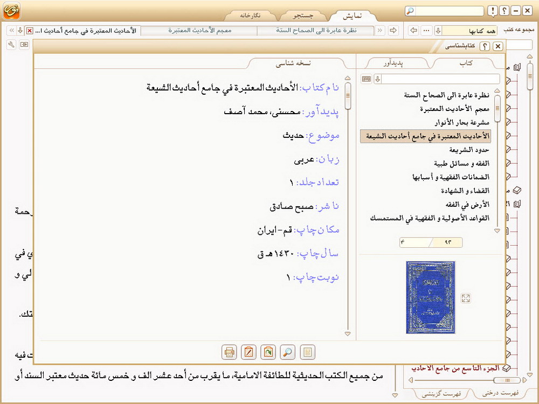539x404 pixels.
Task: Click the magnifier icon in the bottom toolbar
Action: [288, 352]
